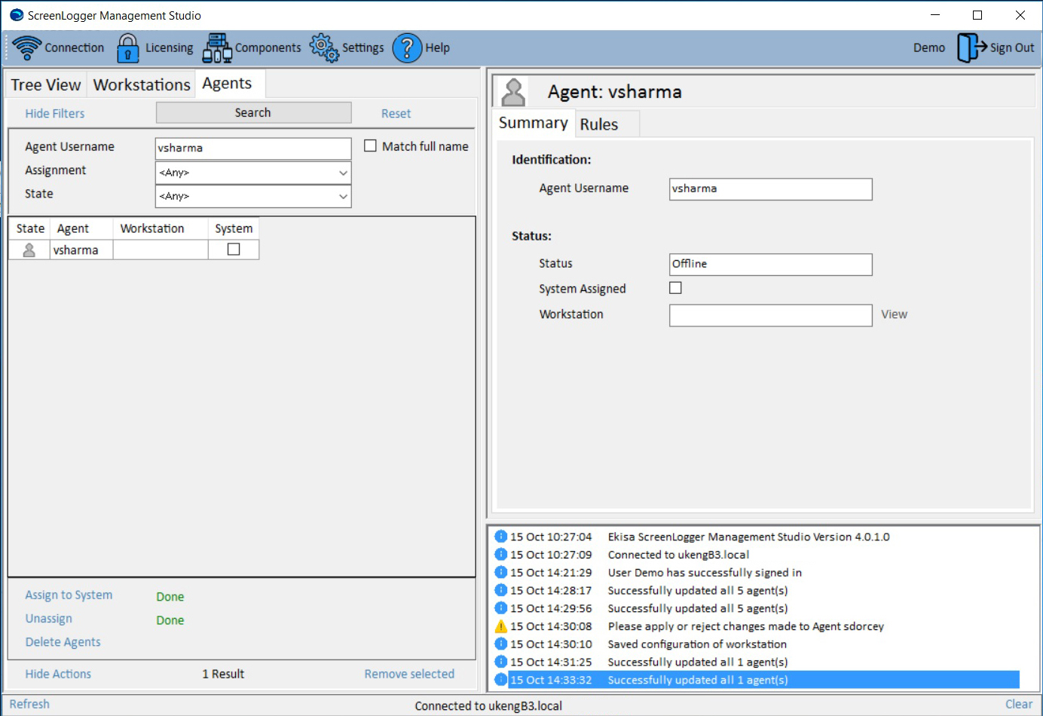Click info icon of 14:31:25 log entry
The width and height of the screenshot is (1043, 716).
(500, 662)
